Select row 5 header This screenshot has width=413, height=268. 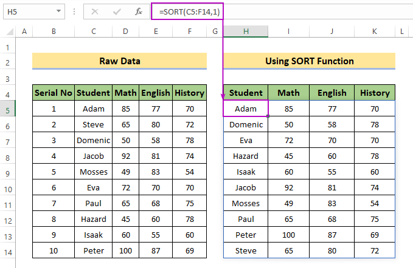tap(7, 109)
